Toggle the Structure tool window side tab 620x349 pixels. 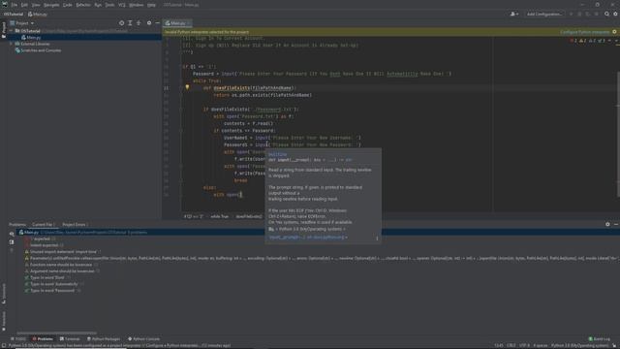tap(4, 294)
